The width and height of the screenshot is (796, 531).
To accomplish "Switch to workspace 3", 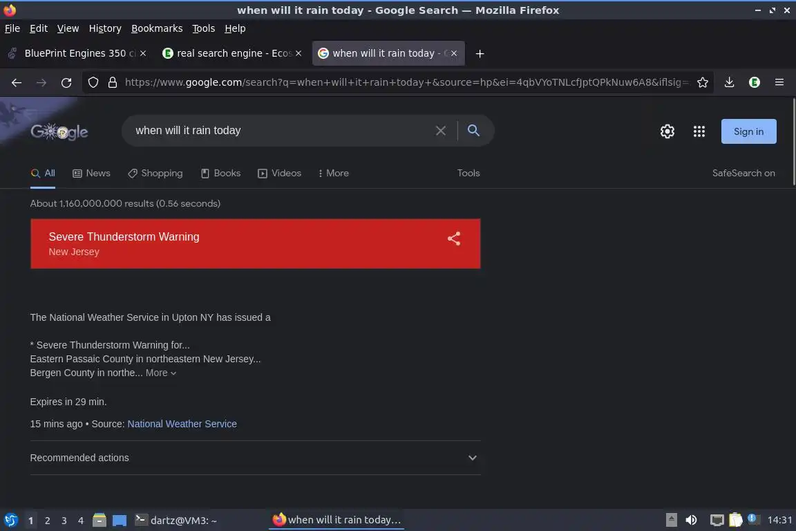I will coord(64,521).
